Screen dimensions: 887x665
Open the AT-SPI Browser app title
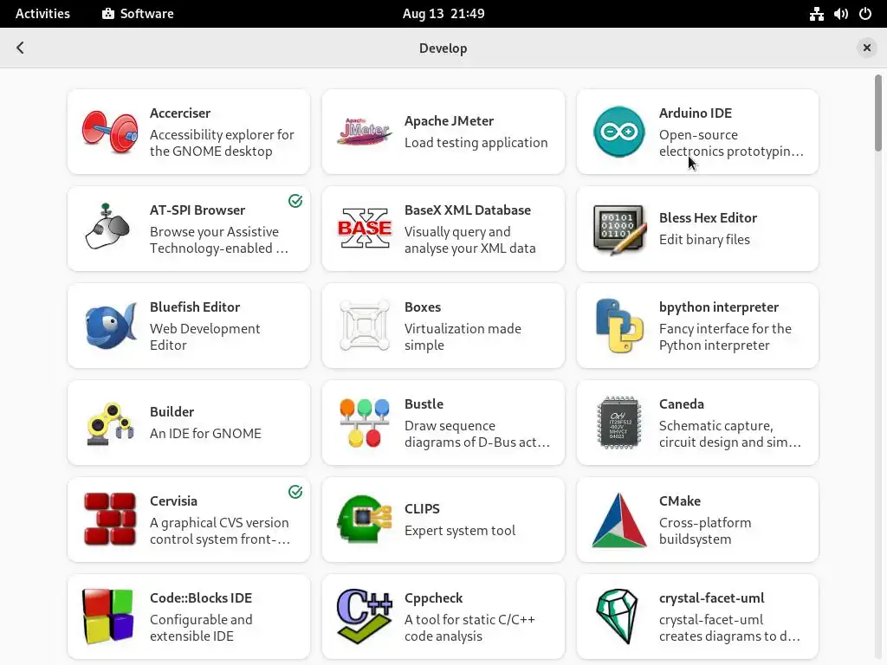point(197,210)
